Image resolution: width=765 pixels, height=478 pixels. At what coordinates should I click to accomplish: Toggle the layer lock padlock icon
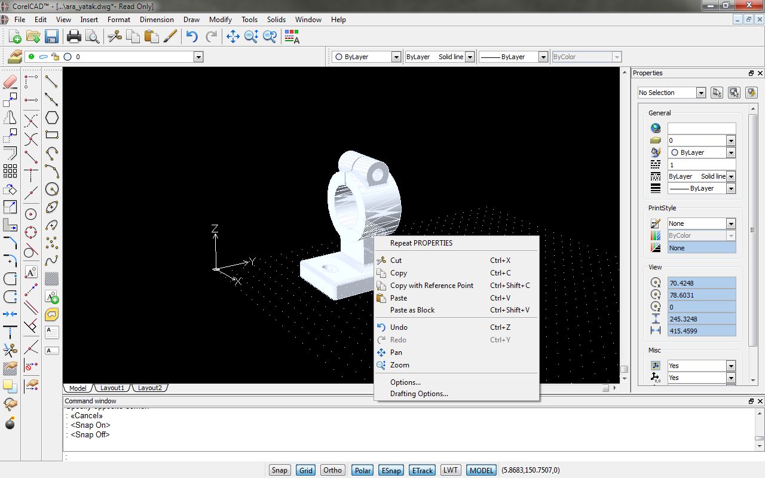(55, 57)
